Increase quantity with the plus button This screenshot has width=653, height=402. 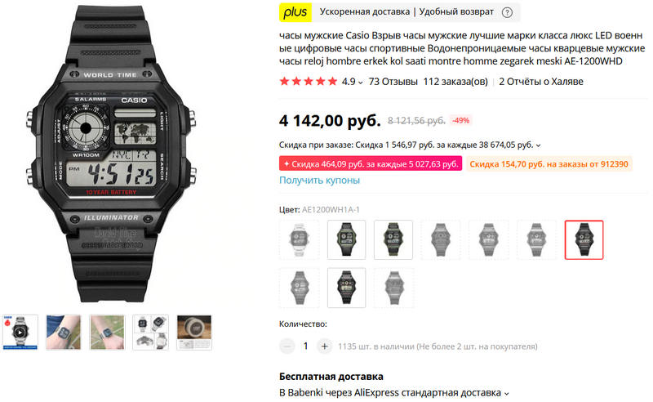coord(324,346)
